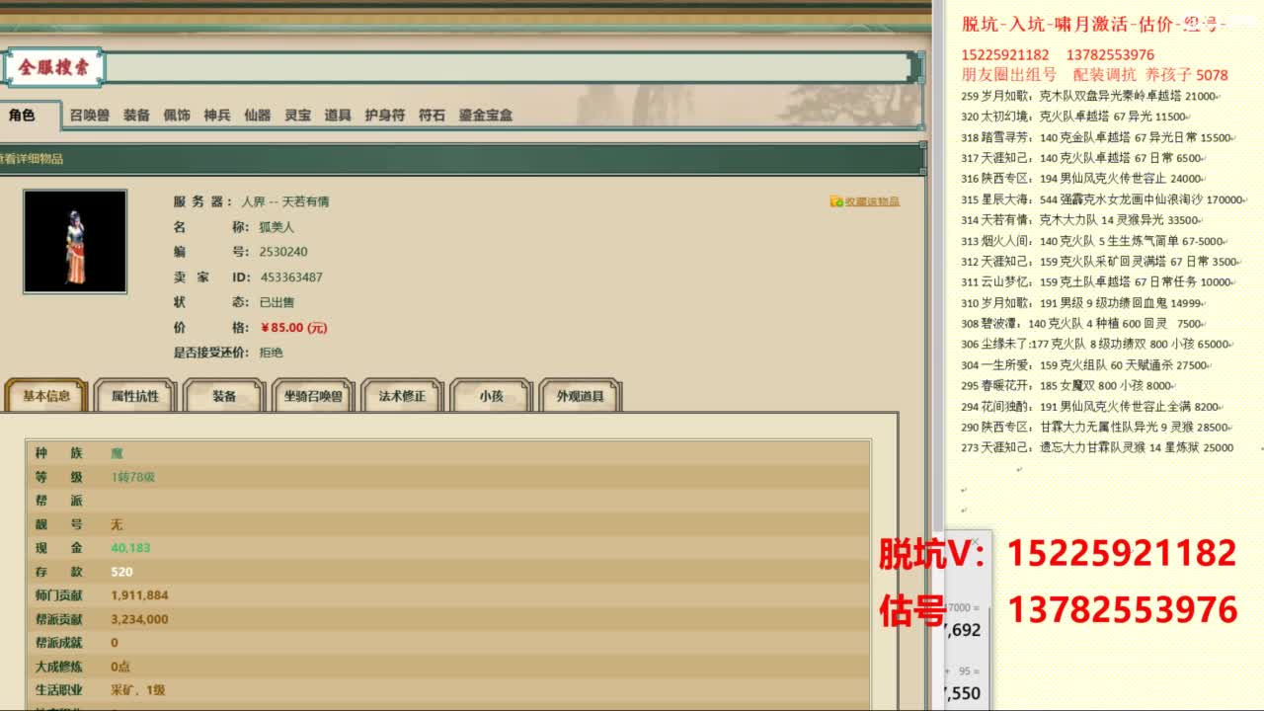Screen dimensions: 1264x711
Task: Open the 召唤兽 category tab
Action: click(90, 116)
